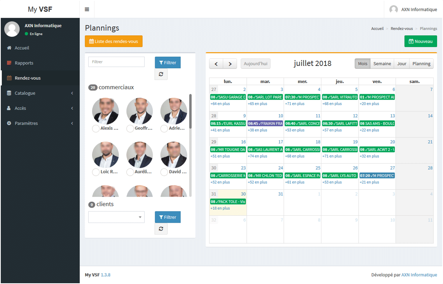Click the commerciaux list scrollbar
Viewport: 443px width, 284px height.
[190, 111]
